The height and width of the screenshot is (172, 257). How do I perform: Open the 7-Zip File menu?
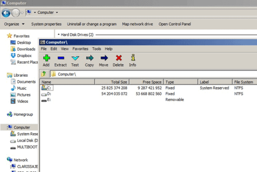point(44,49)
